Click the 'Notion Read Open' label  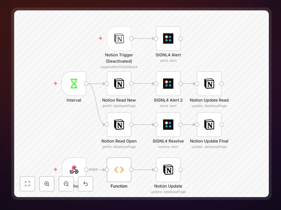click(119, 141)
